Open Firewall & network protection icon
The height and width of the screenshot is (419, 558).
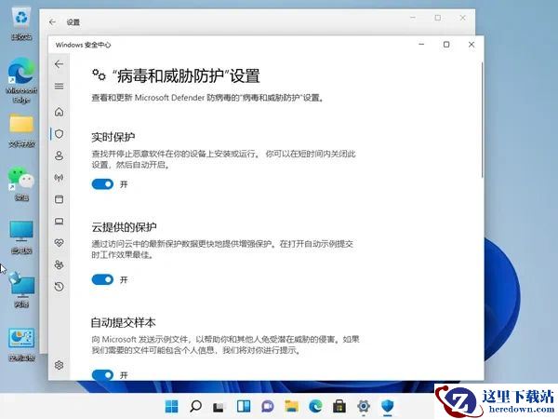[x=60, y=178]
